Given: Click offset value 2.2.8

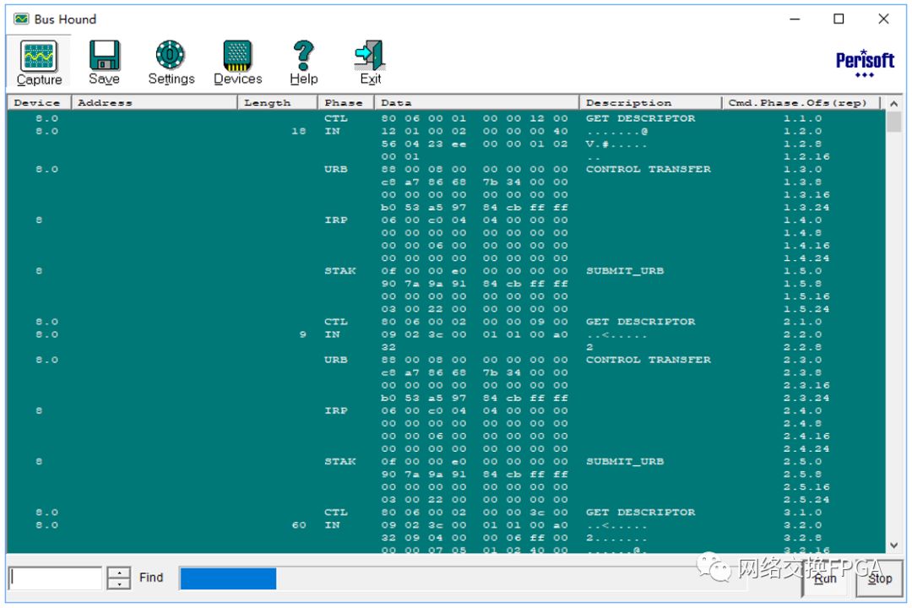Looking at the screenshot, I should 802,347.
